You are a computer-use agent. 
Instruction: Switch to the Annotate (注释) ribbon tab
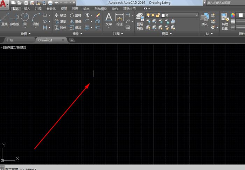coord(38,9)
